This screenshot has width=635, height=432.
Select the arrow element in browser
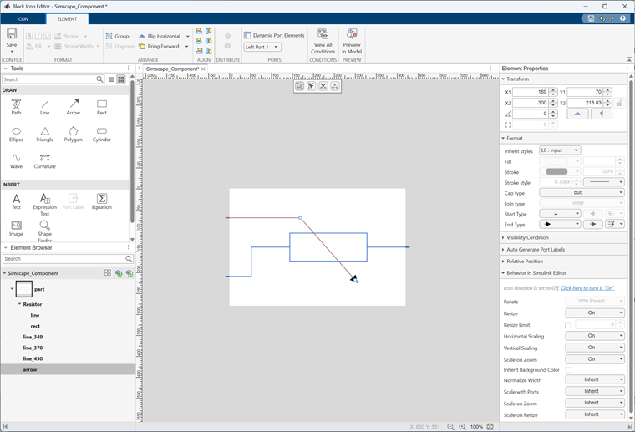coord(30,369)
